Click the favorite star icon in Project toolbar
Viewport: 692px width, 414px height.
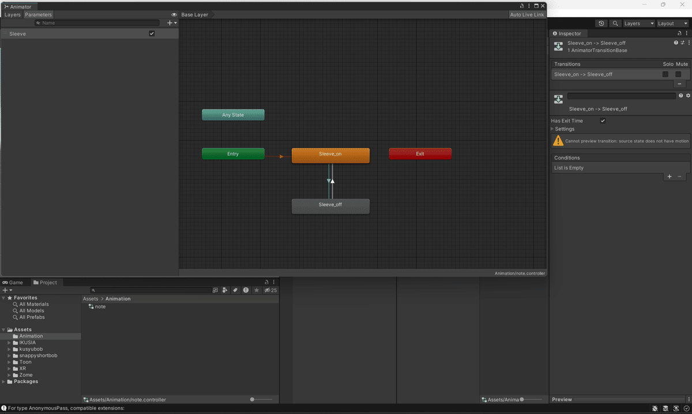(x=256, y=290)
